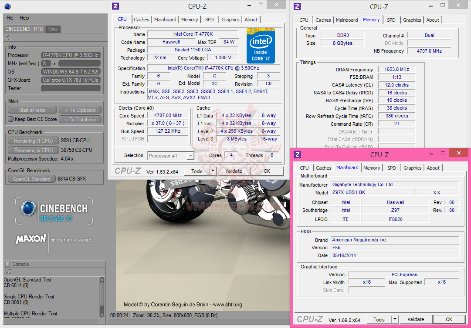Image resolution: width=471 pixels, height=328 pixels.
Task: Click the Processor field i7-4770K CPU
Action: (71, 55)
